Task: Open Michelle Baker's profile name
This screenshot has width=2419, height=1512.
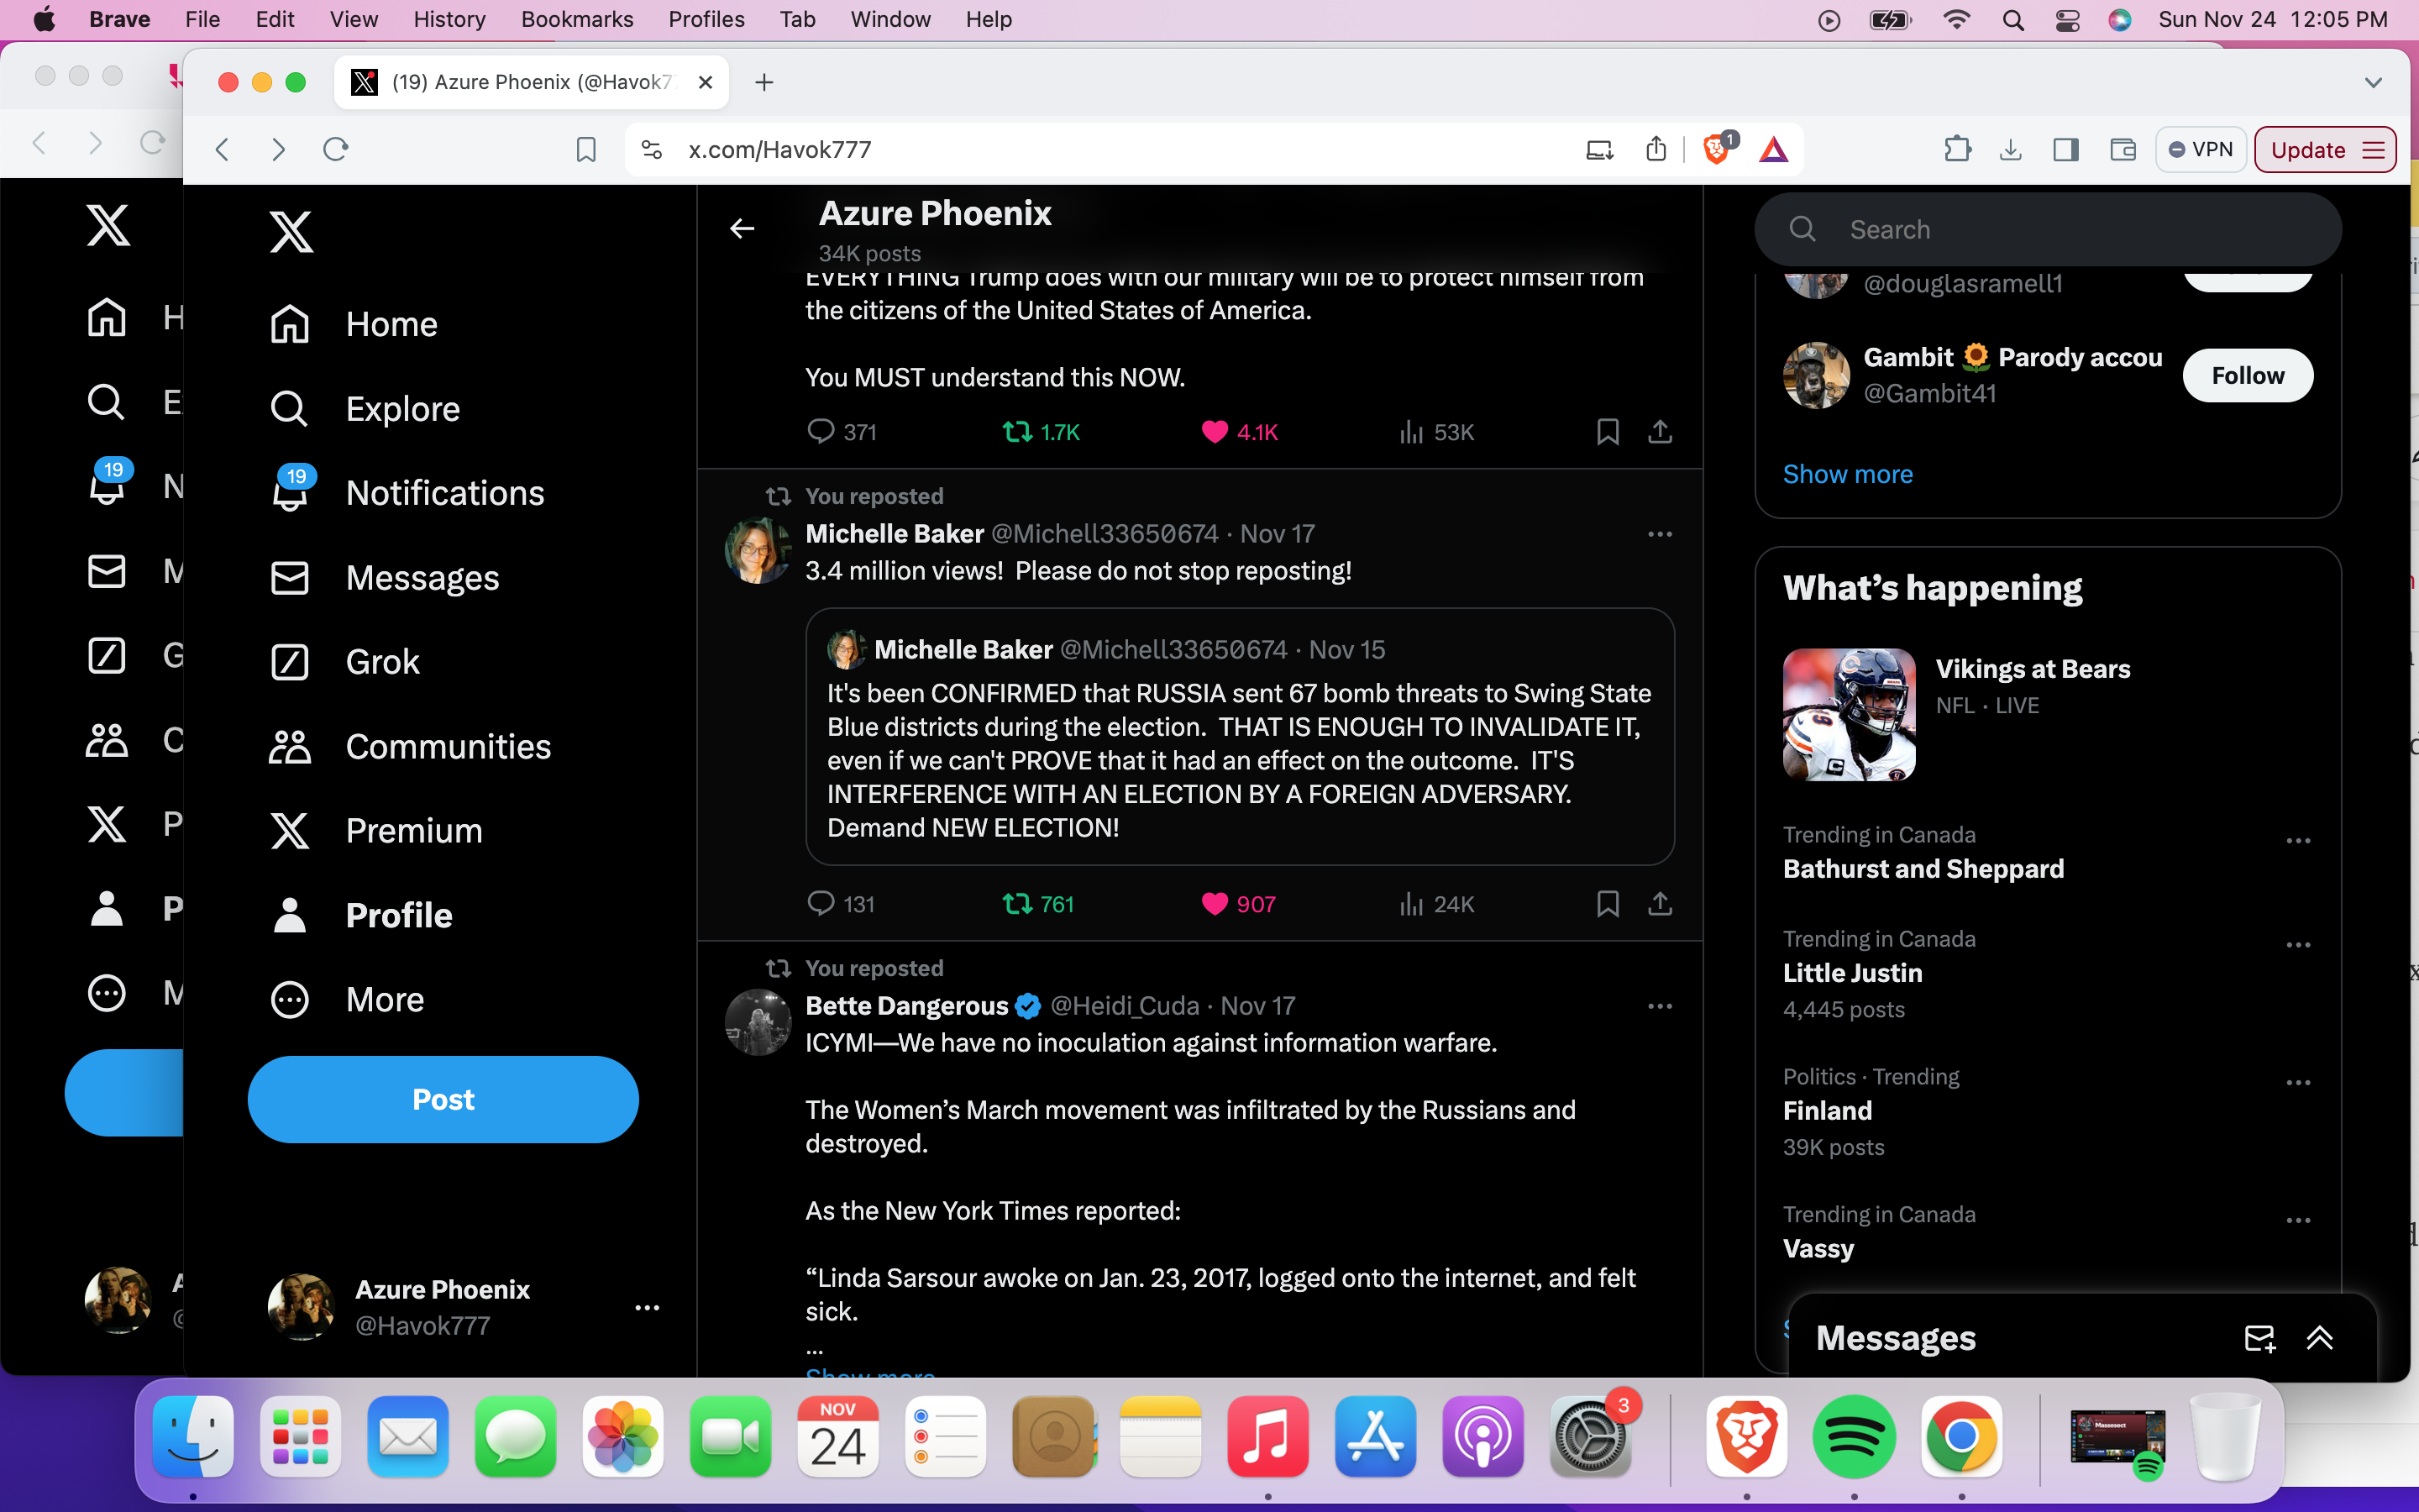Action: point(895,534)
